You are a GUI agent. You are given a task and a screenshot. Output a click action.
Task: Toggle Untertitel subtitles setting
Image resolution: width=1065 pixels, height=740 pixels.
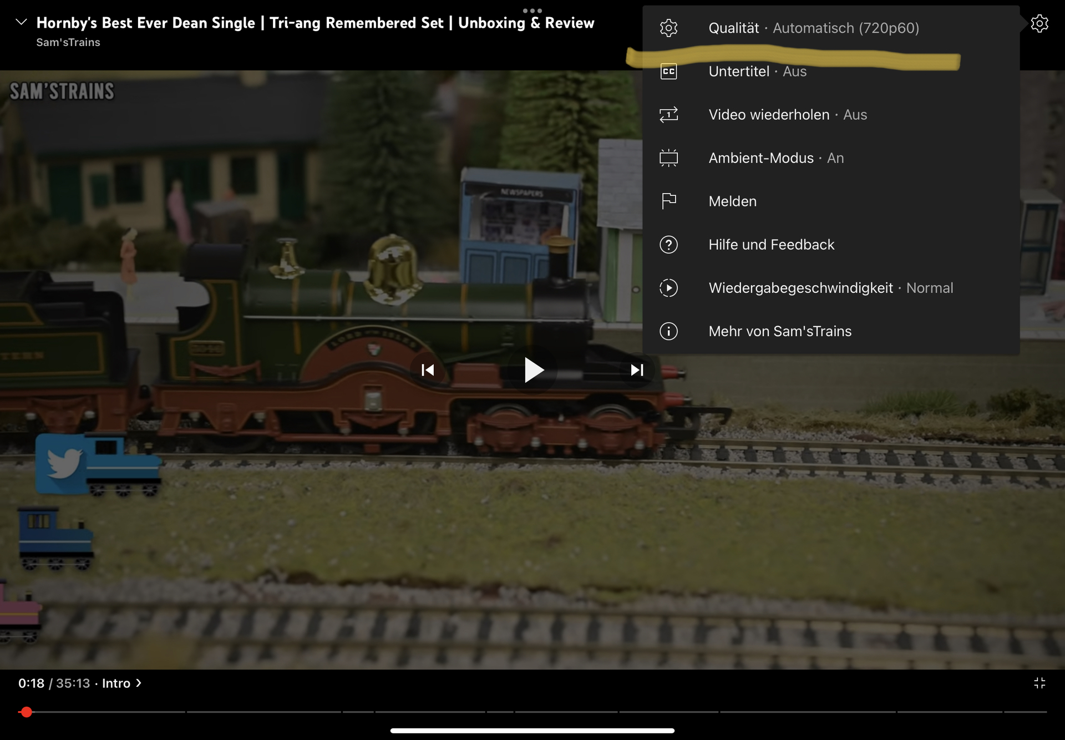coord(757,72)
